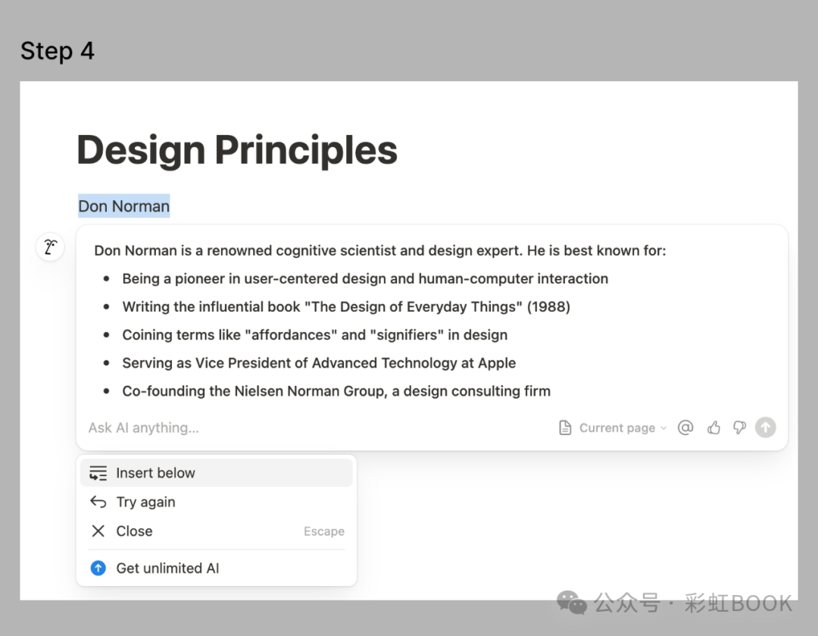Viewport: 818px width, 636px height.
Task: Select the Close menu entry
Action: click(135, 531)
